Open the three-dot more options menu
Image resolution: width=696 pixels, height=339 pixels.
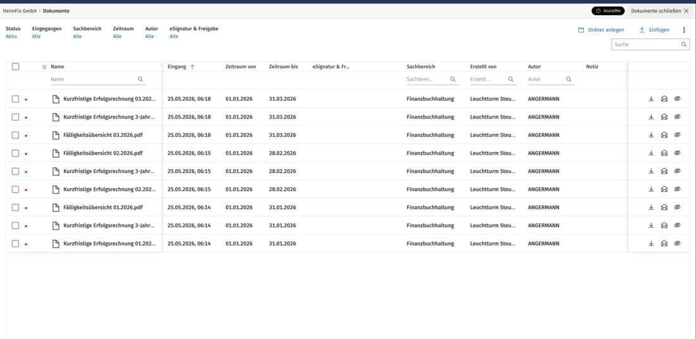click(683, 30)
